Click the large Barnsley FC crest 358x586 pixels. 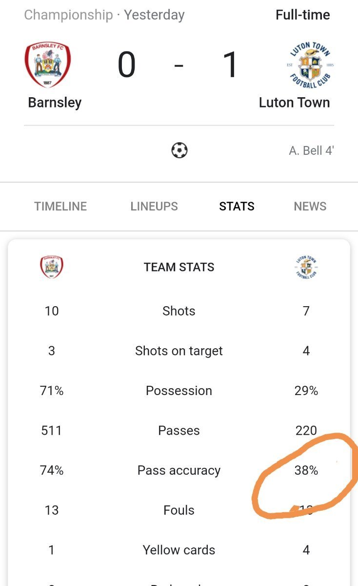tap(47, 64)
